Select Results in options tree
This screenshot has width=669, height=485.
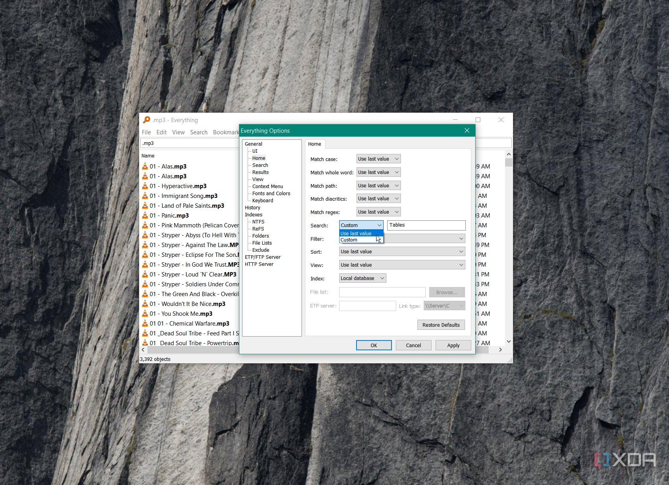261,172
